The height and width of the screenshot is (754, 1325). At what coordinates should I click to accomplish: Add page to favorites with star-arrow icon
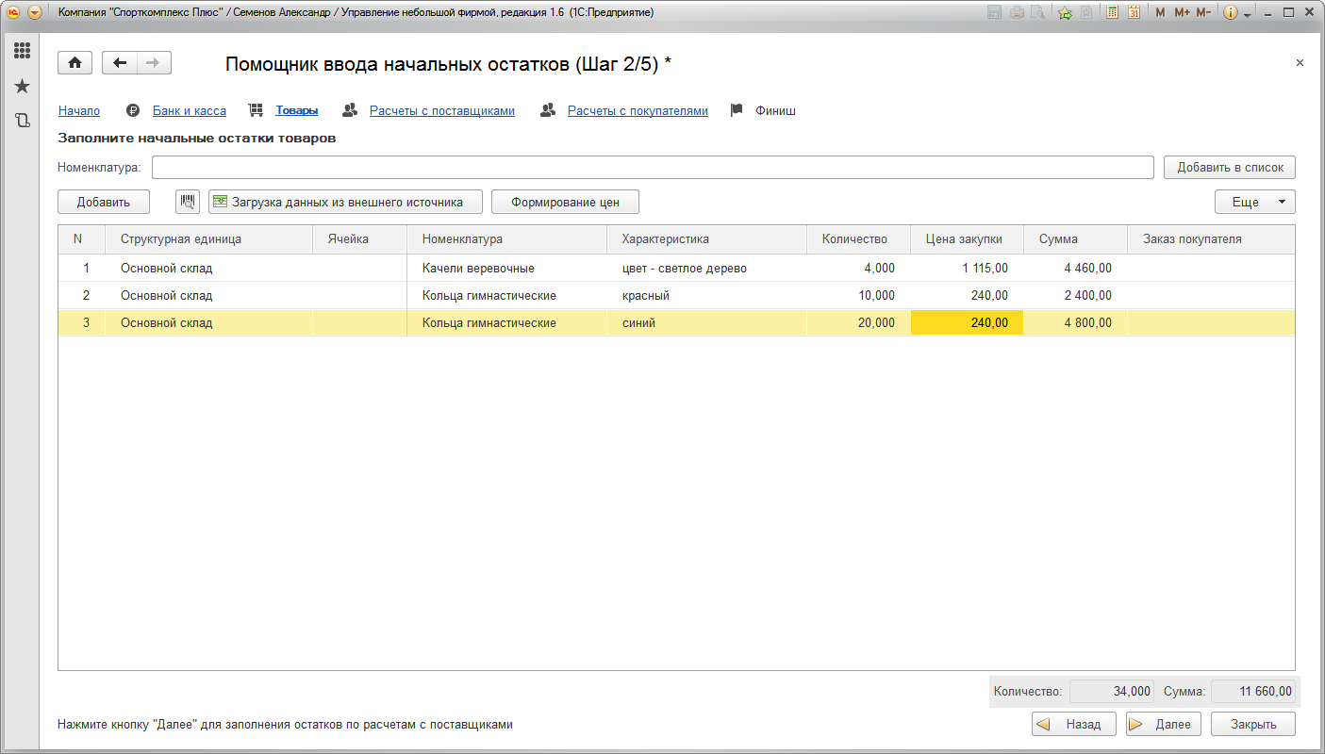[1065, 12]
